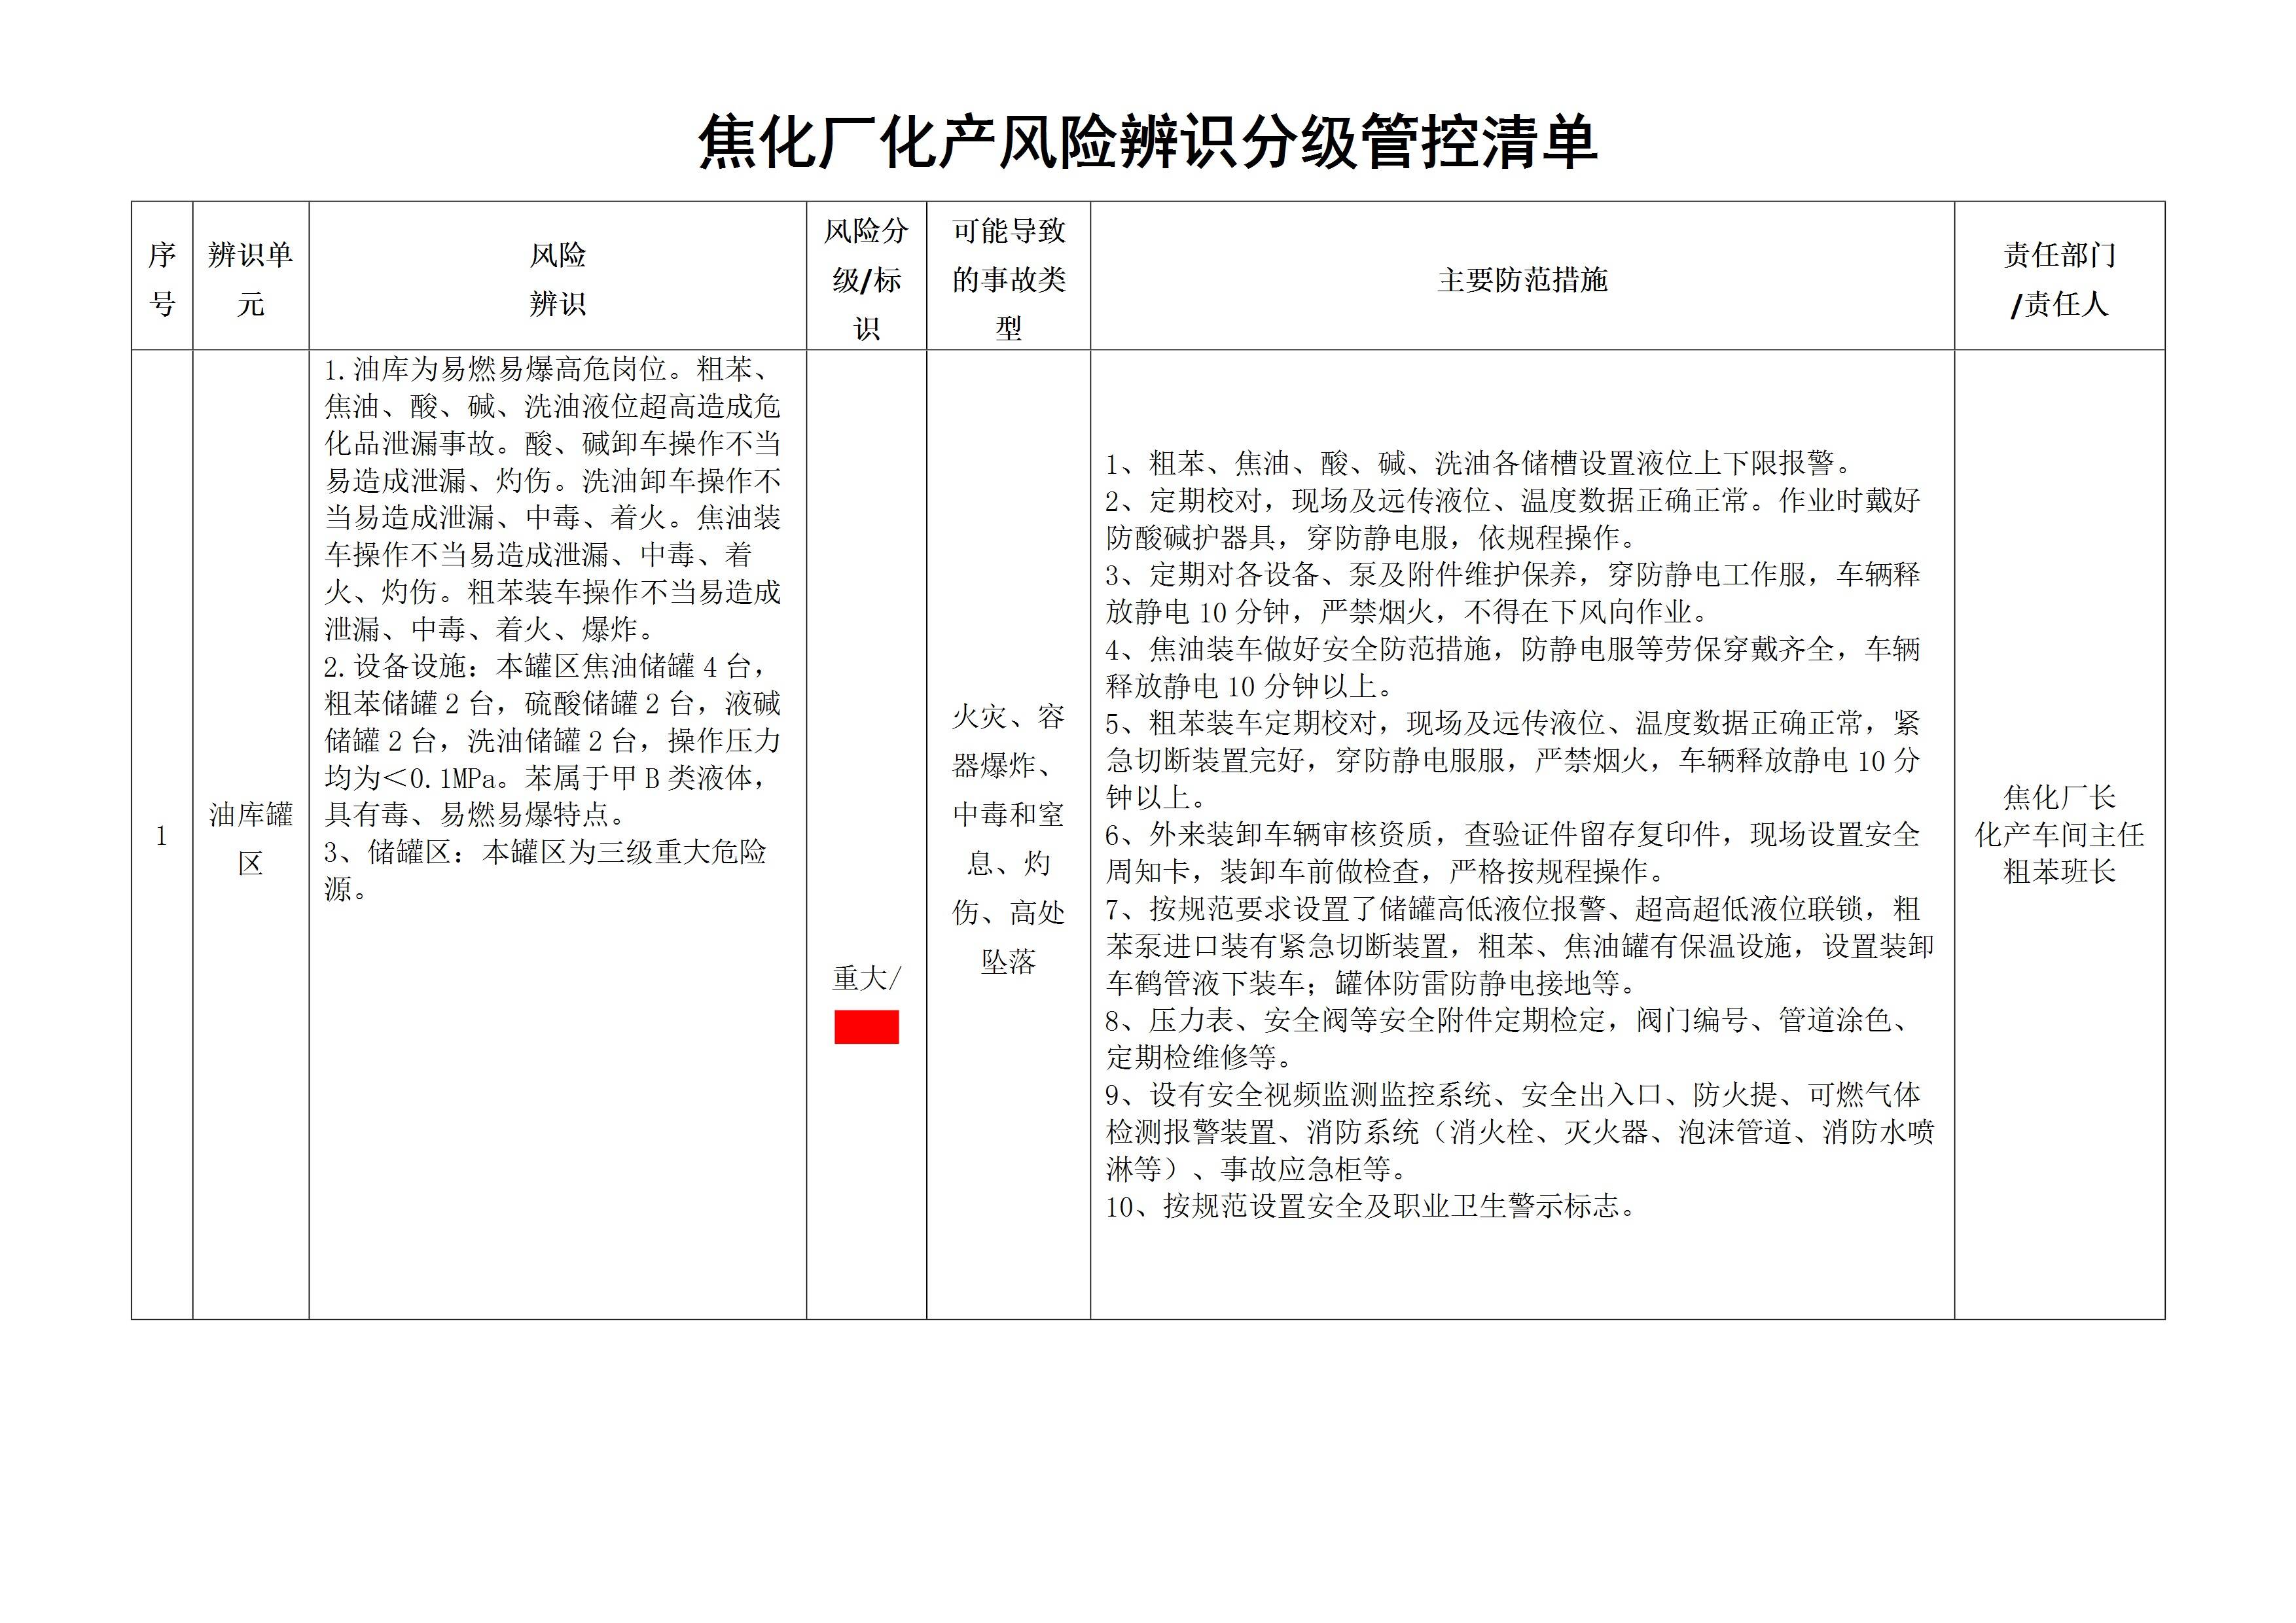Click the 序号 column header
Image resolution: width=2296 pixels, height=1623 pixels.
162,279
